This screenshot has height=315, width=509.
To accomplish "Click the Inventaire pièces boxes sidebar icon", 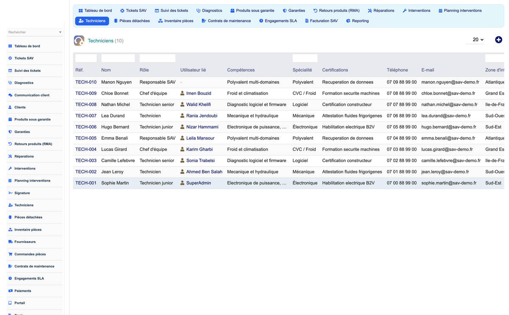I will 10,230.
